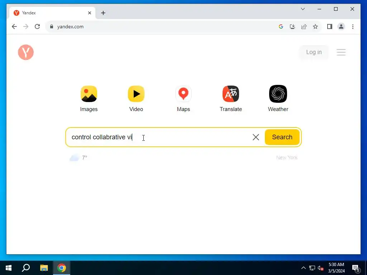
Task: Open Windows taskbar search
Action: 26,268
